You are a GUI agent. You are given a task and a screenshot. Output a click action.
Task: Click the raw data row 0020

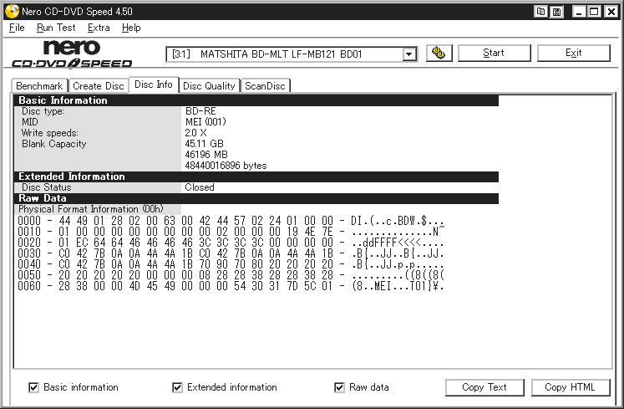coord(231,243)
